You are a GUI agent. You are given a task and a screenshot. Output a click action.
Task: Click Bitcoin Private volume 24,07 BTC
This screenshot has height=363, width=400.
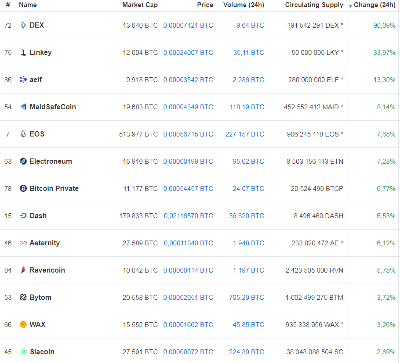248,189
